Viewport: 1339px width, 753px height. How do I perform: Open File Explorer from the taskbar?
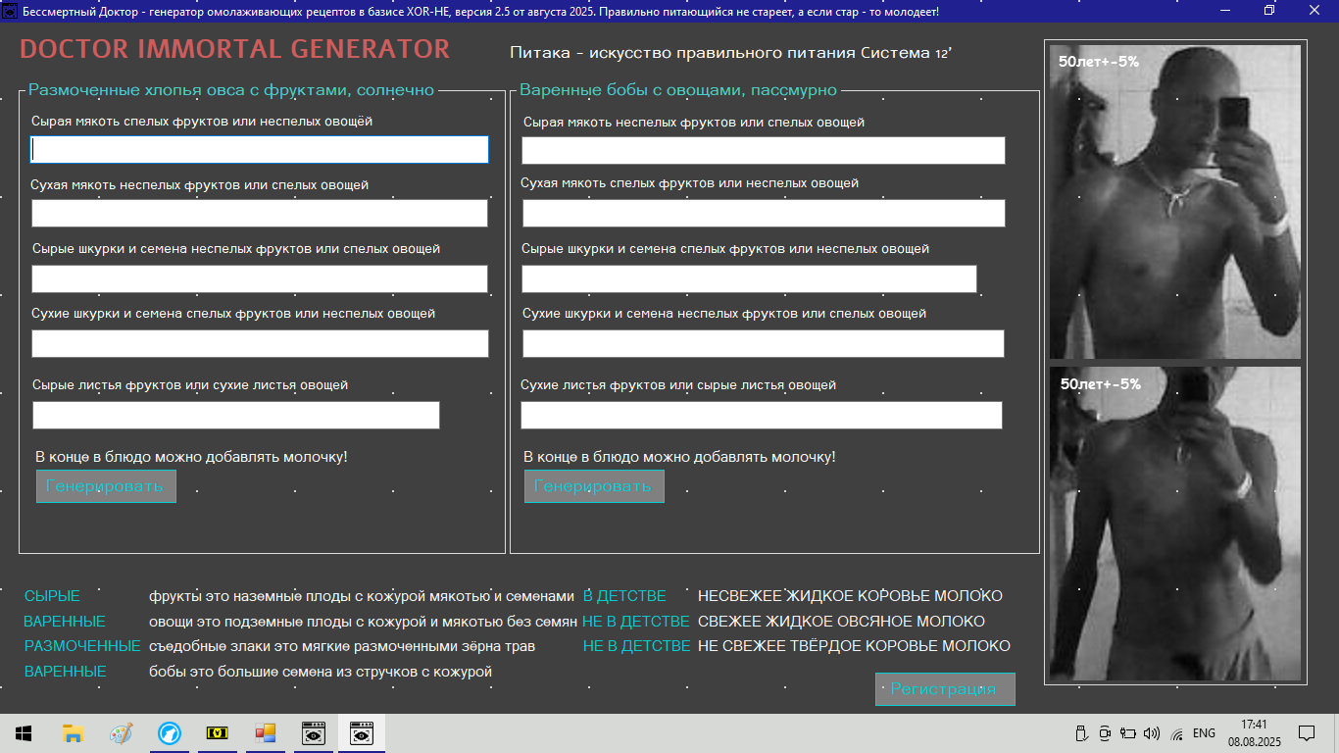coord(73,733)
